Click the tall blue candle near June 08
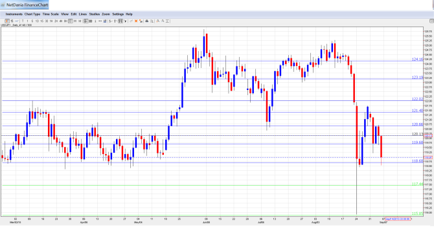The width and height of the screenshot is (434, 244). (x=204, y=46)
